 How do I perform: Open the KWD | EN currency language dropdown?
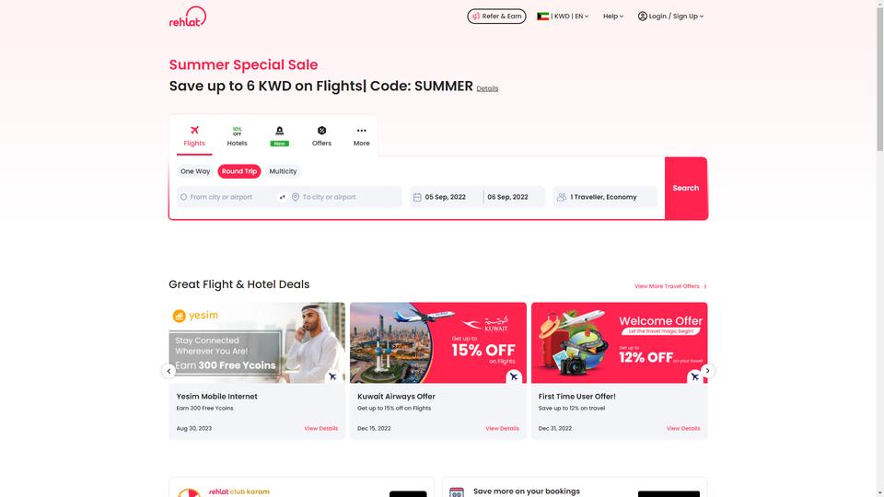point(563,17)
